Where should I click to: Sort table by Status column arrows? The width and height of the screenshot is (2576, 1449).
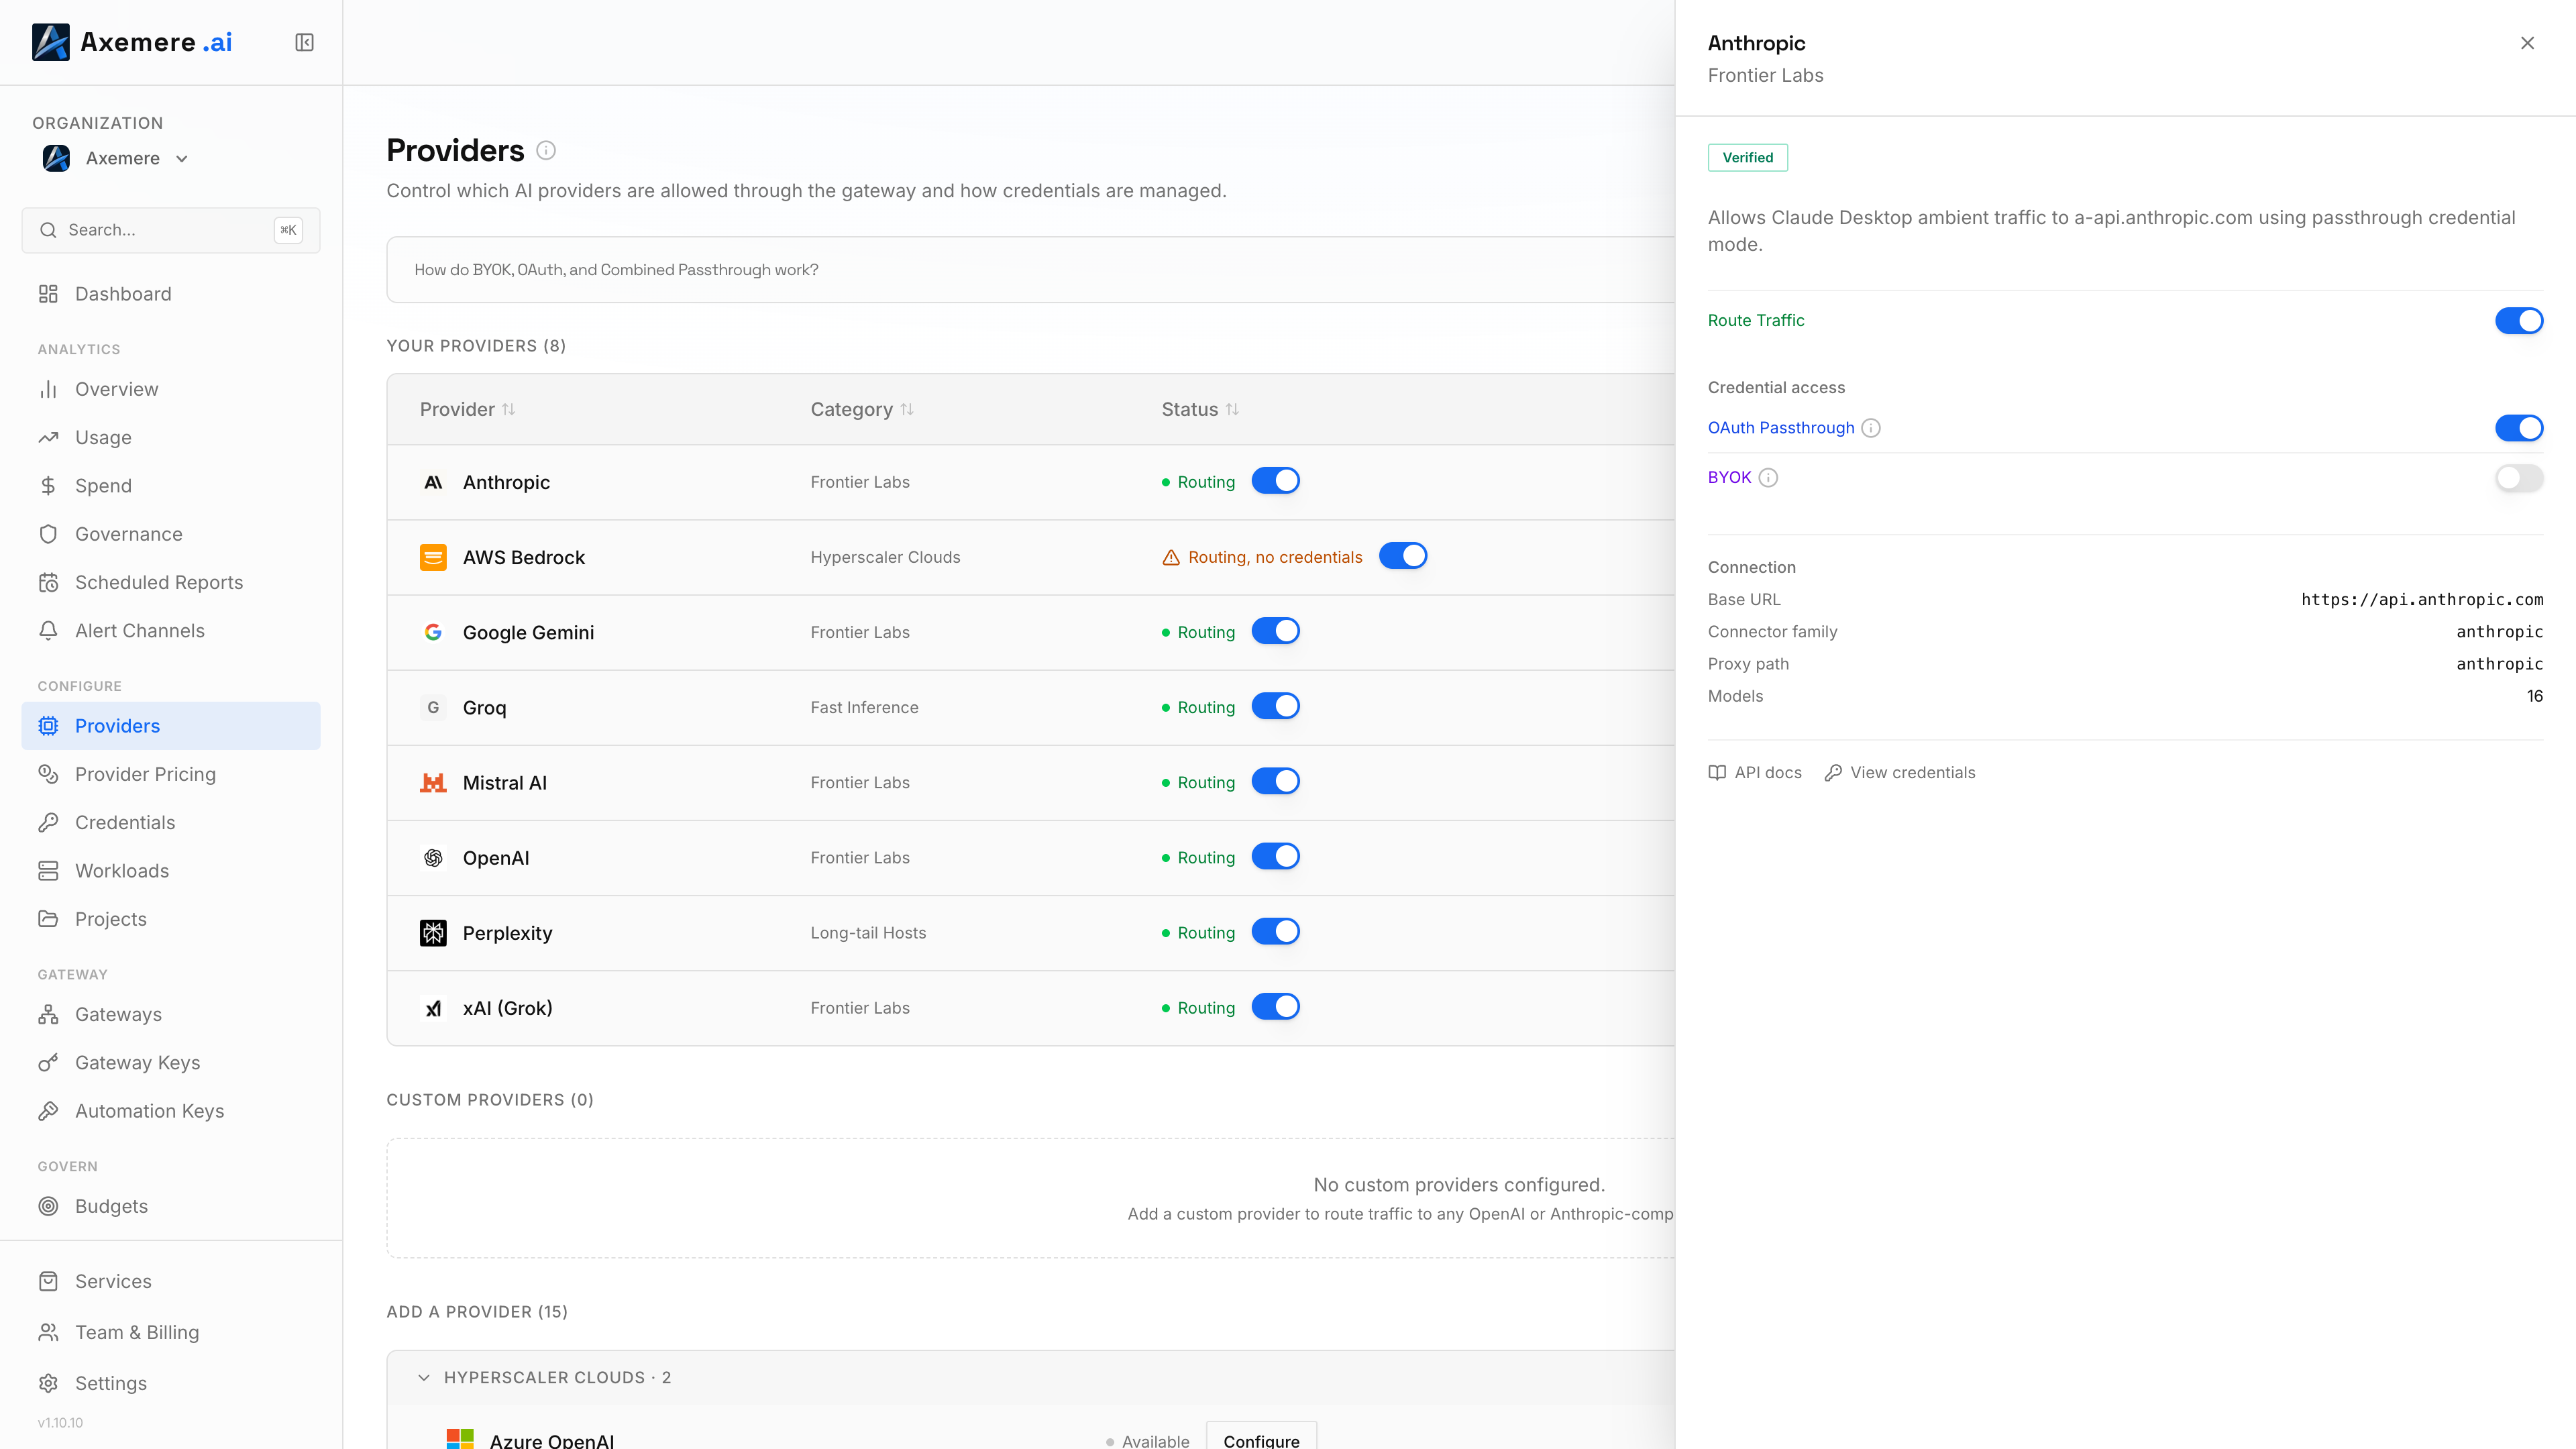[x=1232, y=409]
